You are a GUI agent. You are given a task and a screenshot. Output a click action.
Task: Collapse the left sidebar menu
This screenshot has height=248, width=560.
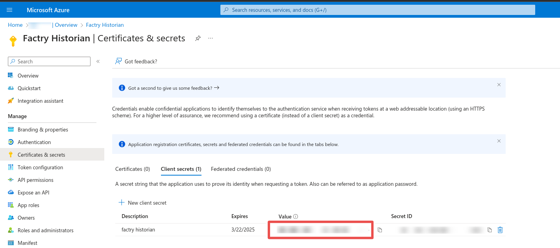[98, 61]
